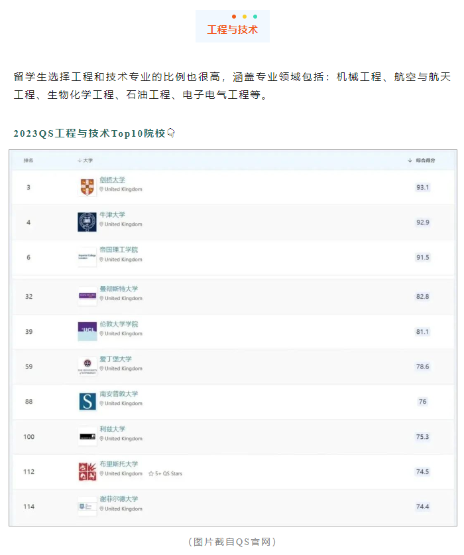The image size is (464, 555).
Task: Open the 帝国理工学院 link
Action: (119, 250)
